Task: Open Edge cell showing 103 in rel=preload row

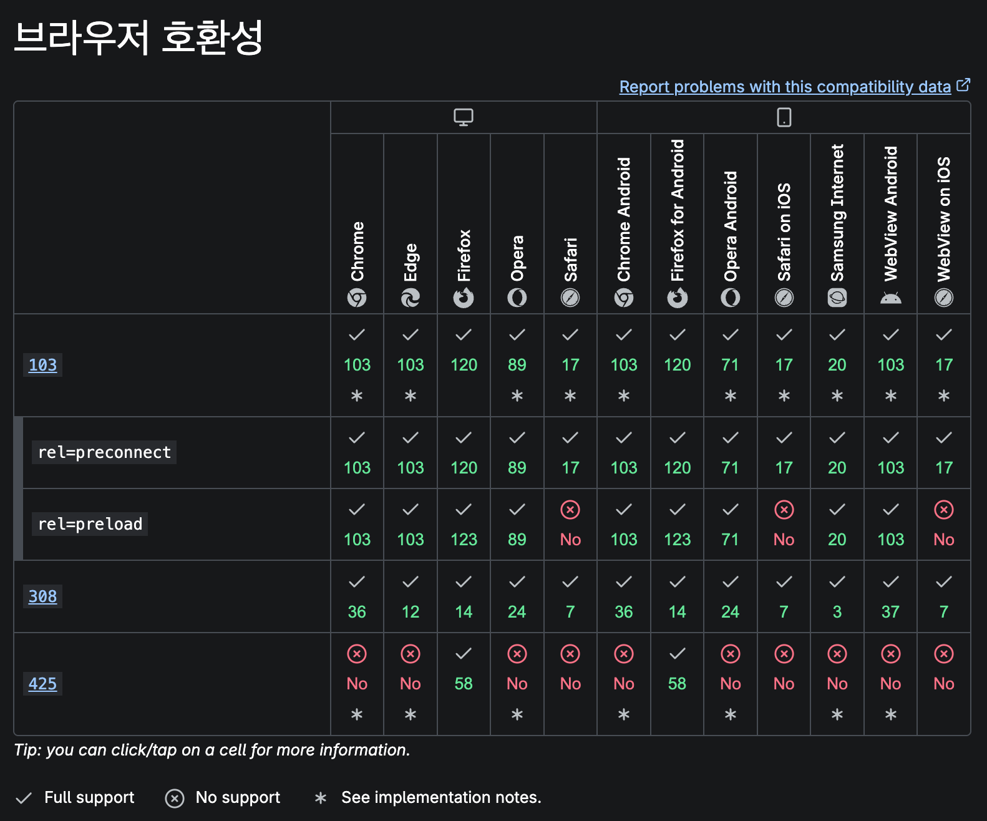Action: tap(411, 525)
